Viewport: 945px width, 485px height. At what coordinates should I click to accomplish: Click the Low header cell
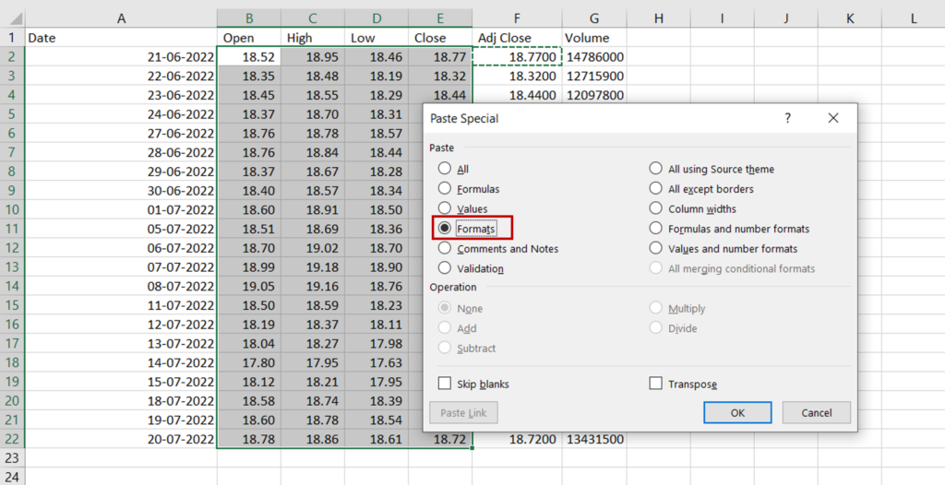click(377, 38)
